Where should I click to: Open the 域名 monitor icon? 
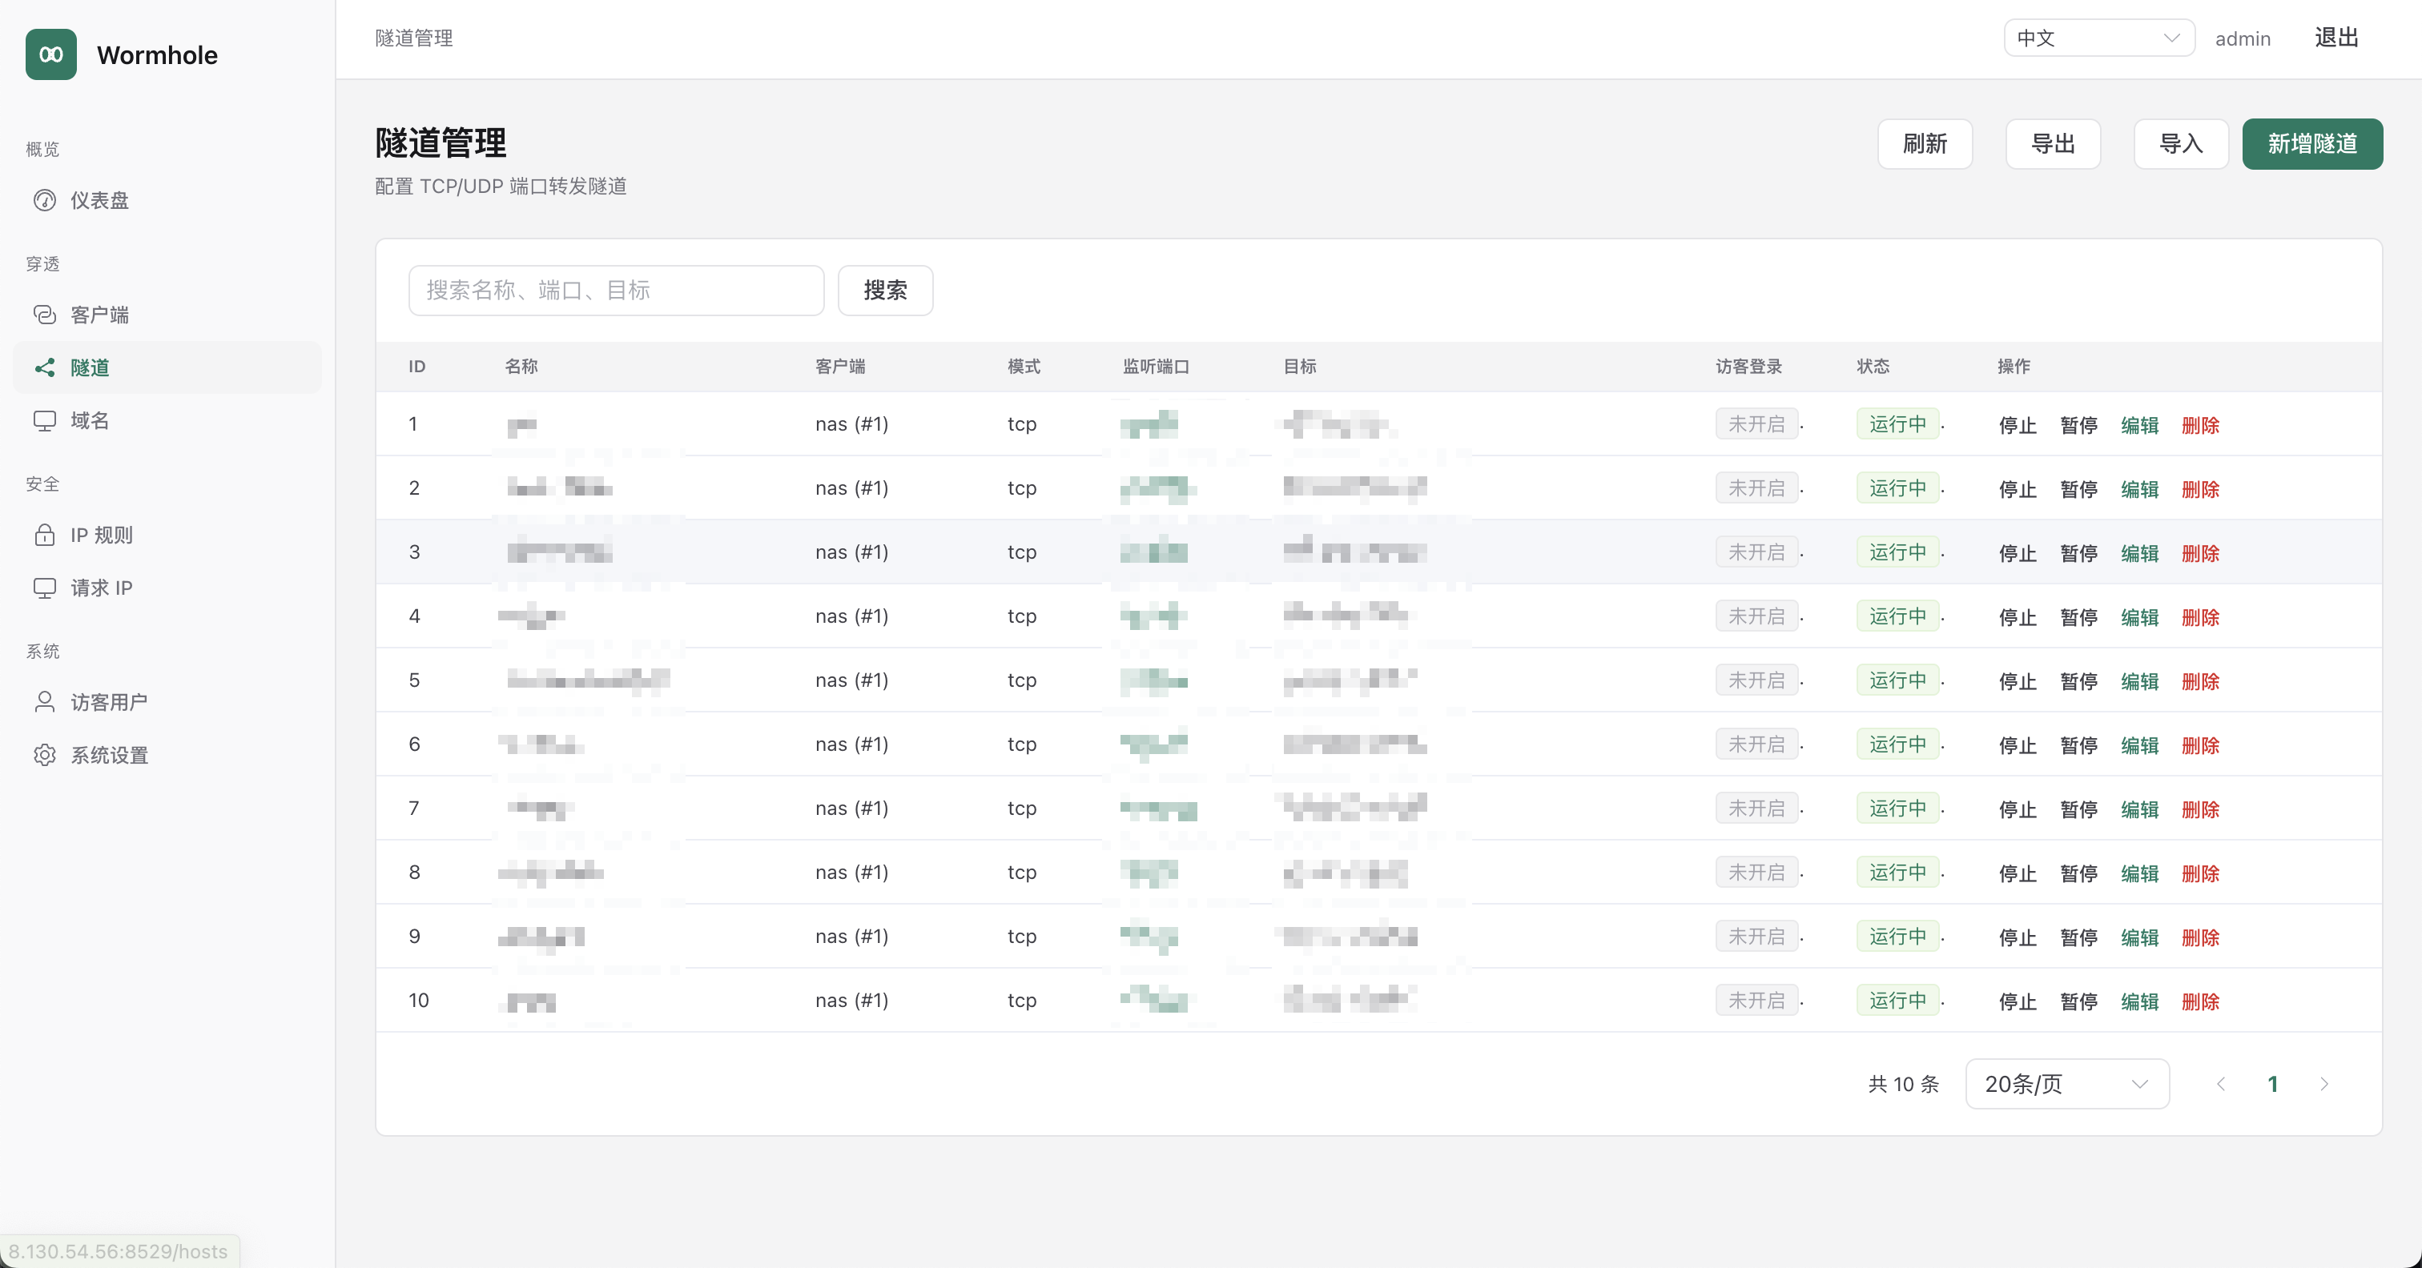(x=44, y=420)
